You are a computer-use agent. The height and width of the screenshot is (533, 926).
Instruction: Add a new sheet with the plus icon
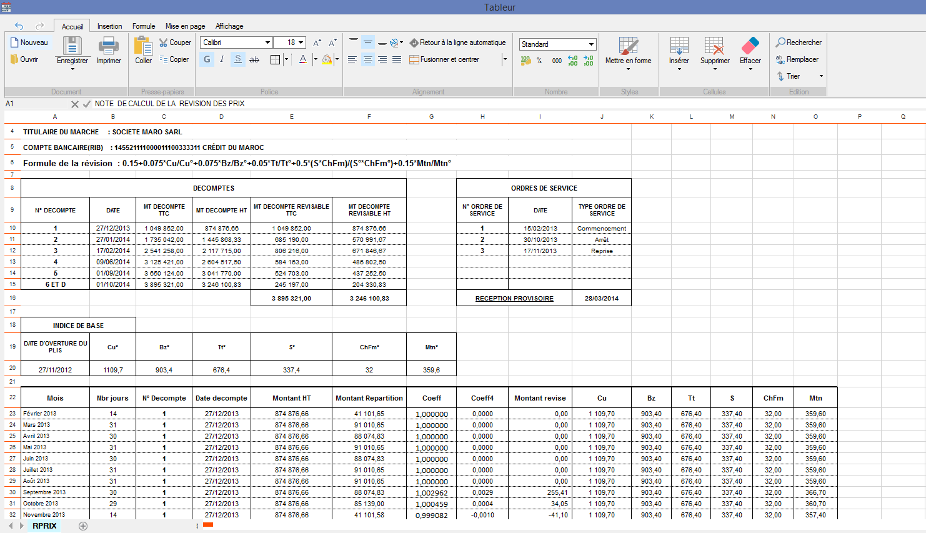[x=83, y=526]
